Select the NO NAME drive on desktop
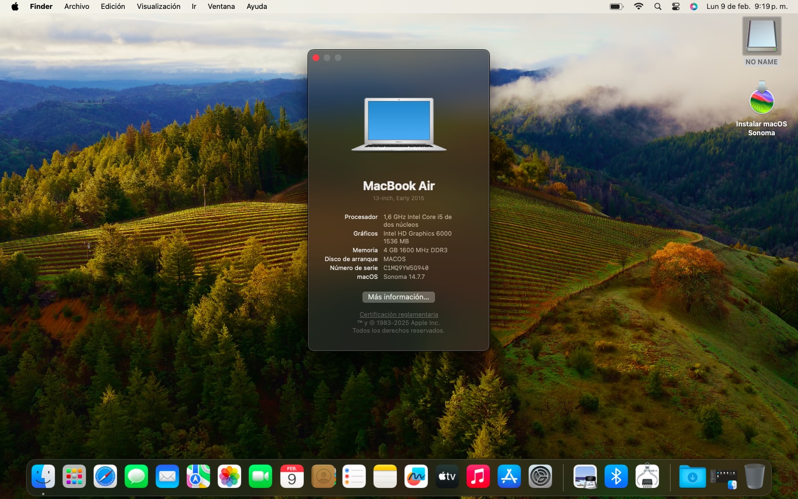 (761, 37)
